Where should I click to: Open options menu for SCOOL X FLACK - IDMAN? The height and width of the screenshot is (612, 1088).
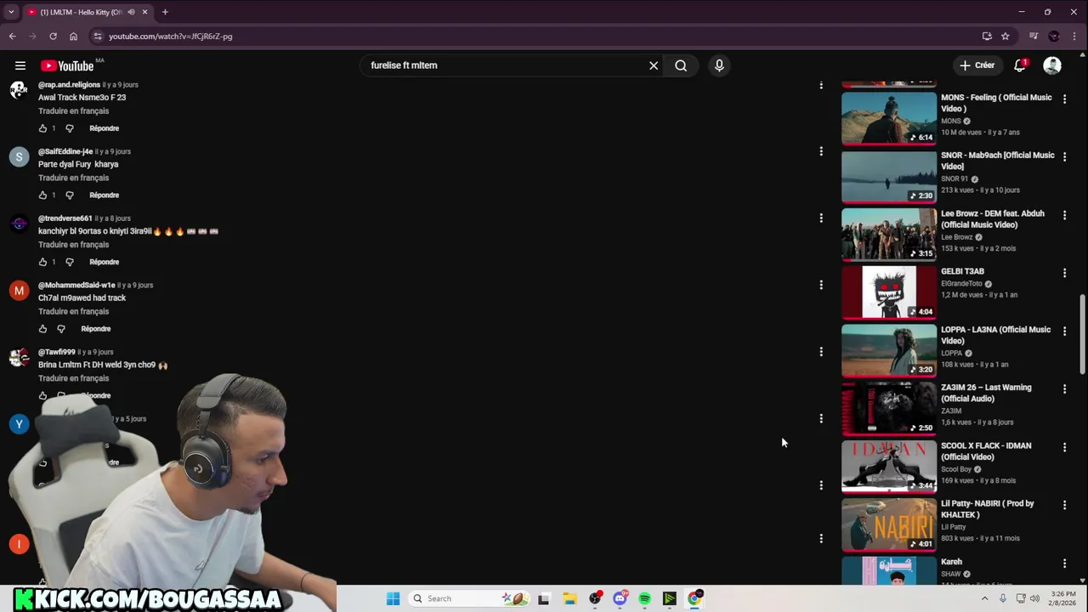pyautogui.click(x=1064, y=447)
